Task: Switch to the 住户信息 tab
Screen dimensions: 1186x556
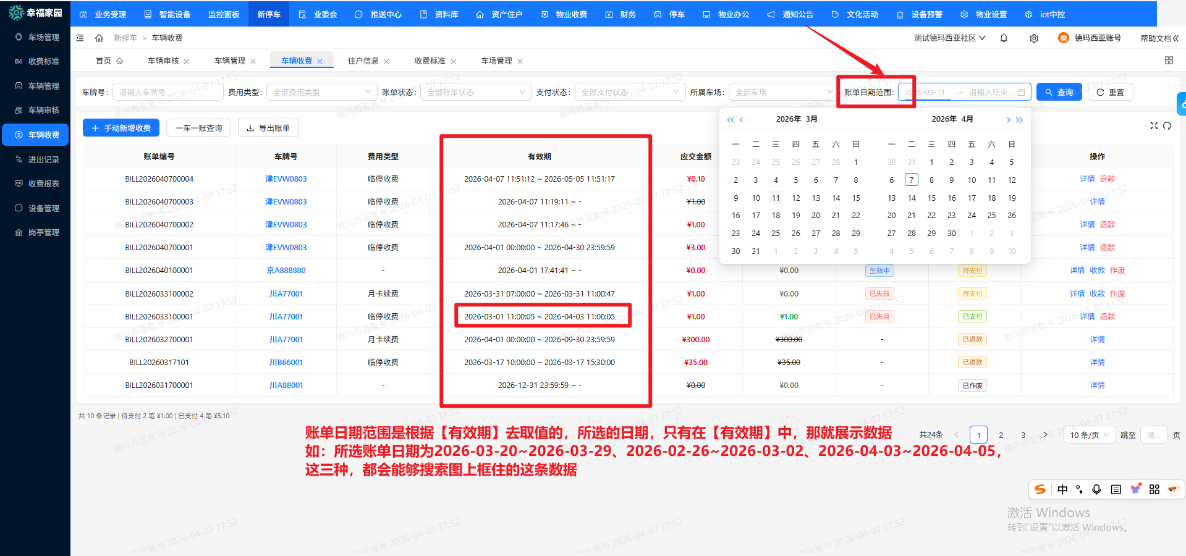Action: pyautogui.click(x=363, y=61)
